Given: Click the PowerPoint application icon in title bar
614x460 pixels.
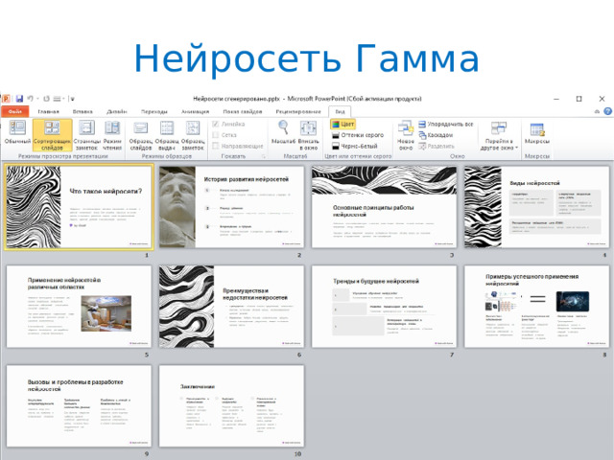Looking at the screenshot, I should pyautogui.click(x=7, y=99).
